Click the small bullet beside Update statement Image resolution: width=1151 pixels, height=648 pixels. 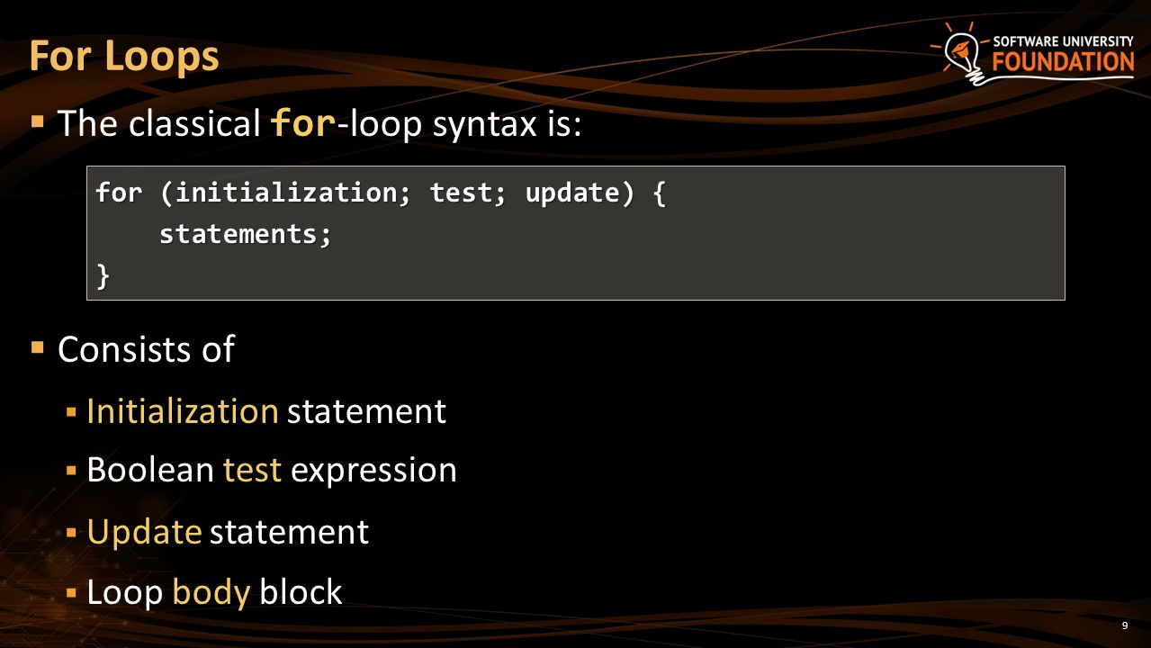[x=72, y=533]
